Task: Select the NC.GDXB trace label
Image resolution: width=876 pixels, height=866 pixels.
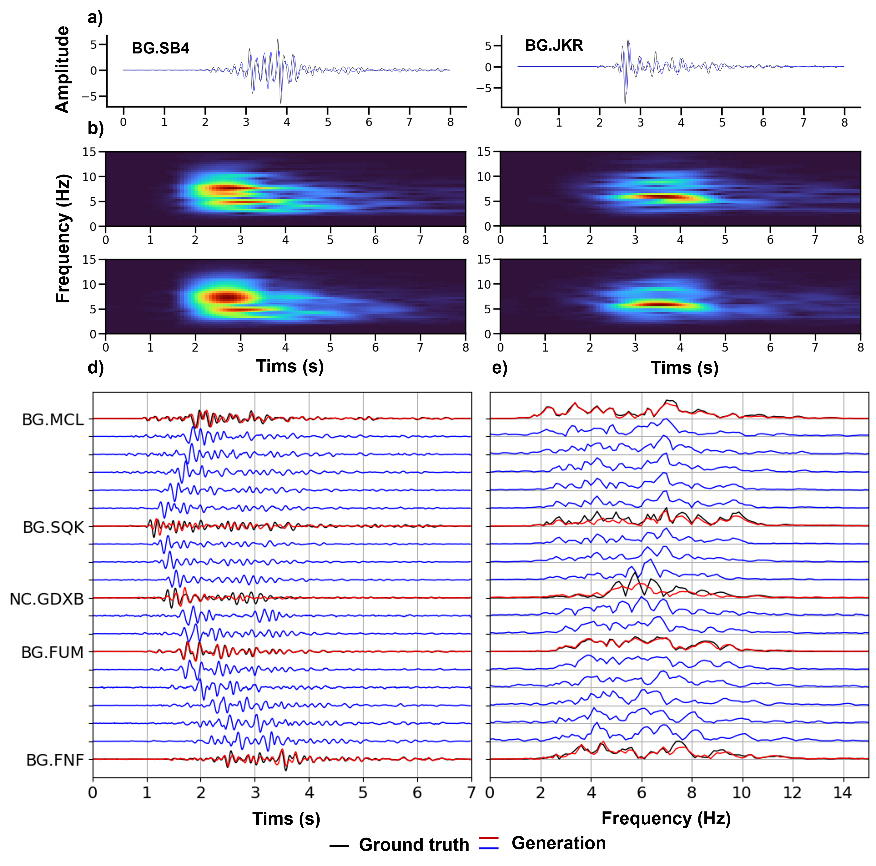Action: click(x=47, y=599)
